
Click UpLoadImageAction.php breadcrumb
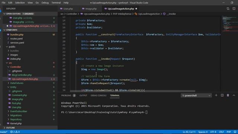pyautogui.click(x=97, y=14)
